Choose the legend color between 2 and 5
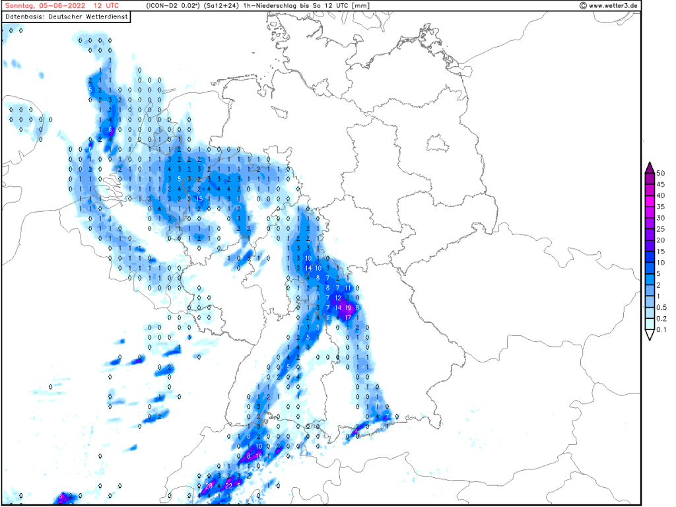Image resolution: width=676 pixels, height=507 pixels. coord(650,279)
